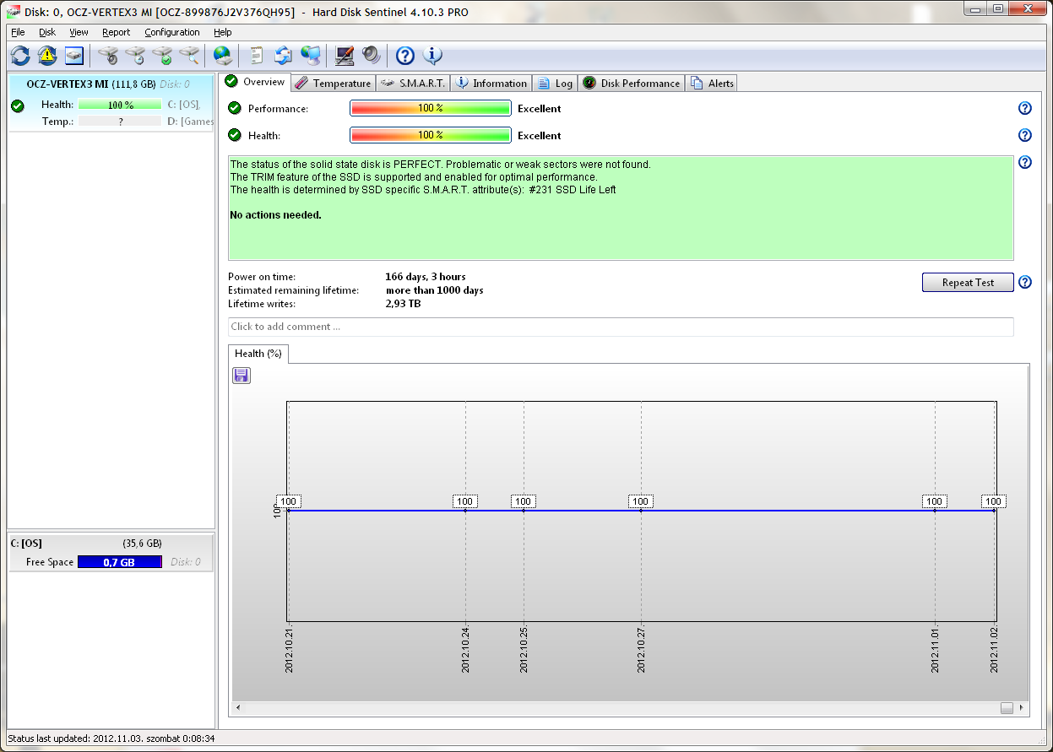Open the Configuration menu
This screenshot has height=752, width=1053.
(x=171, y=32)
